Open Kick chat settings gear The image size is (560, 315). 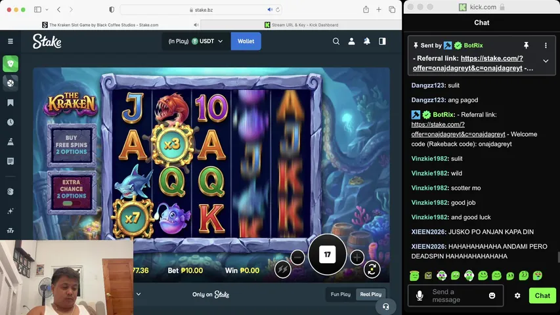pyautogui.click(x=517, y=296)
